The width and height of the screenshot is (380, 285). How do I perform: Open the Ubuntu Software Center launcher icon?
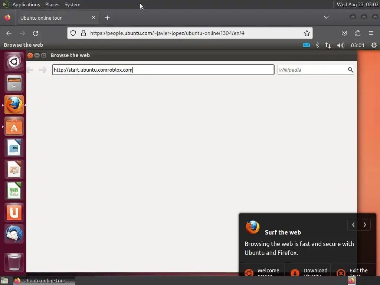tap(14, 126)
